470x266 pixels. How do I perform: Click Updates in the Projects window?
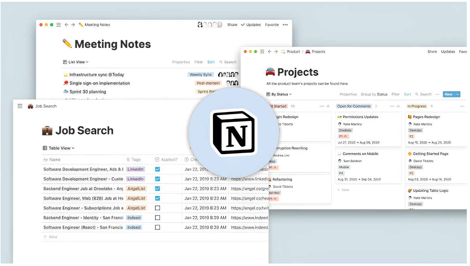pyautogui.click(x=448, y=52)
